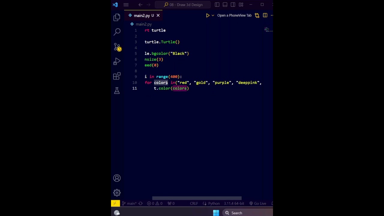Click the ports forwarded '0' status
This screenshot has height=216, width=384.
171,203
